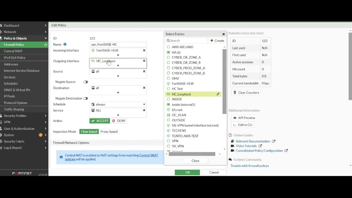Select Flow-based inspection mode
352x198 pixels.
[89, 131]
